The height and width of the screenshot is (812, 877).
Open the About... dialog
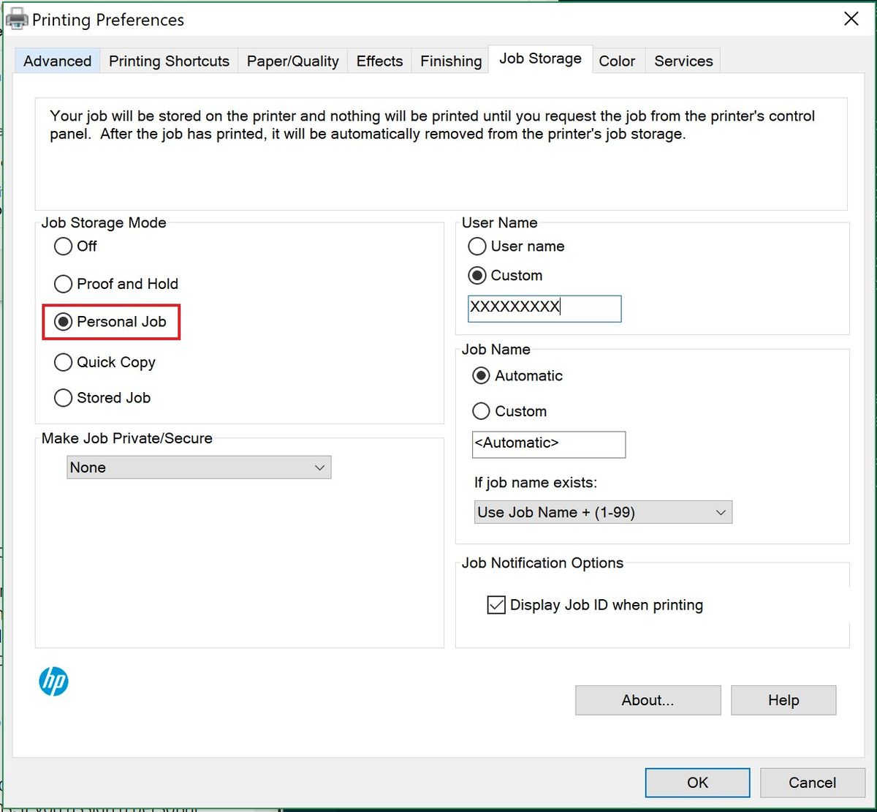[648, 700]
